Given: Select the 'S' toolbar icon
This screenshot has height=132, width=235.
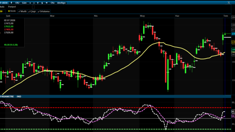Looking at the screenshot, I should [x=42, y=3].
